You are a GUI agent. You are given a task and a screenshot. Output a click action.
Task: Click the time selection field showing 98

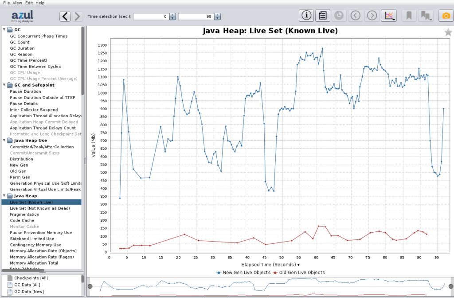197,16
